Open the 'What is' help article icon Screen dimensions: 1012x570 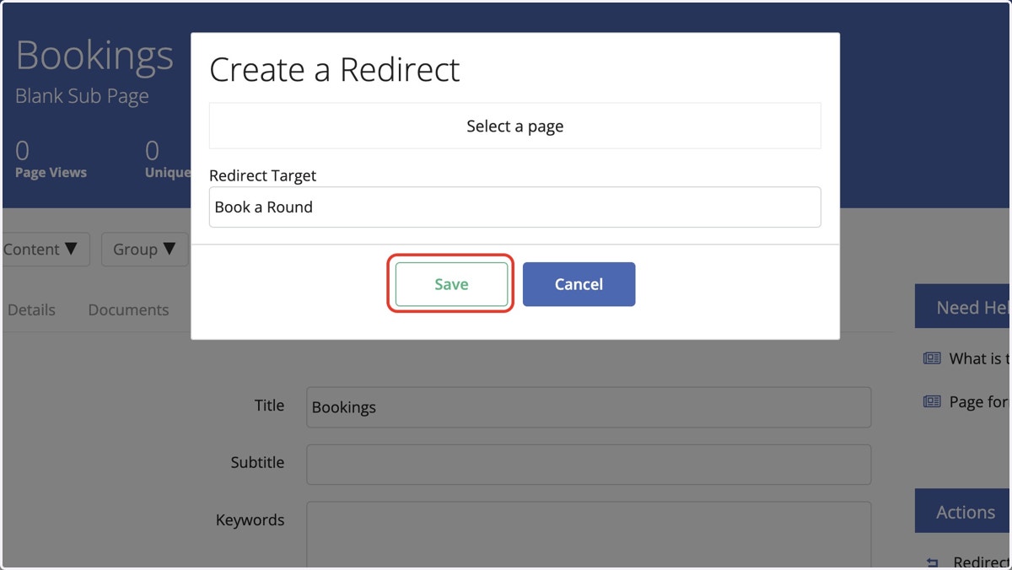point(932,358)
